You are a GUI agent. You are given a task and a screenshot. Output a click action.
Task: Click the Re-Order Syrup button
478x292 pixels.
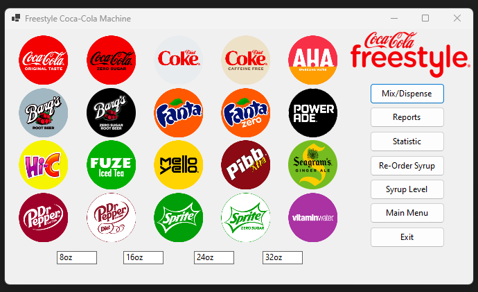click(x=407, y=165)
